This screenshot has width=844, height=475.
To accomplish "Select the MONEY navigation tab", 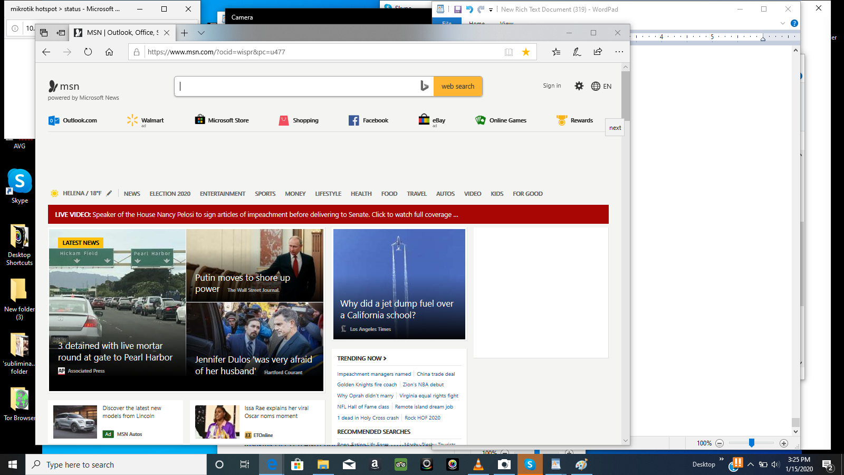I will pyautogui.click(x=295, y=194).
